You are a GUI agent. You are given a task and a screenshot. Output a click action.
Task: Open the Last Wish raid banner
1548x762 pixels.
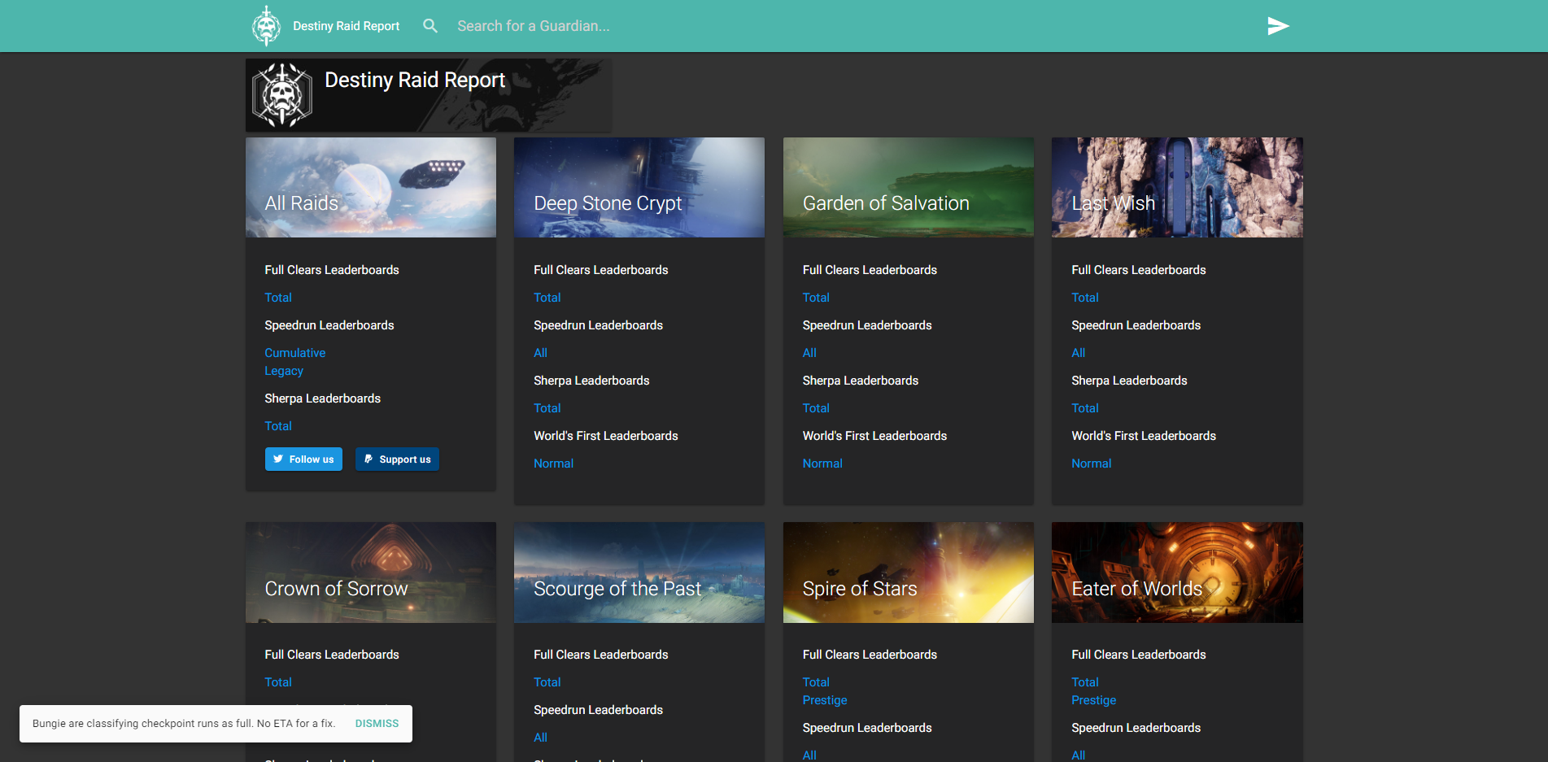click(1177, 187)
